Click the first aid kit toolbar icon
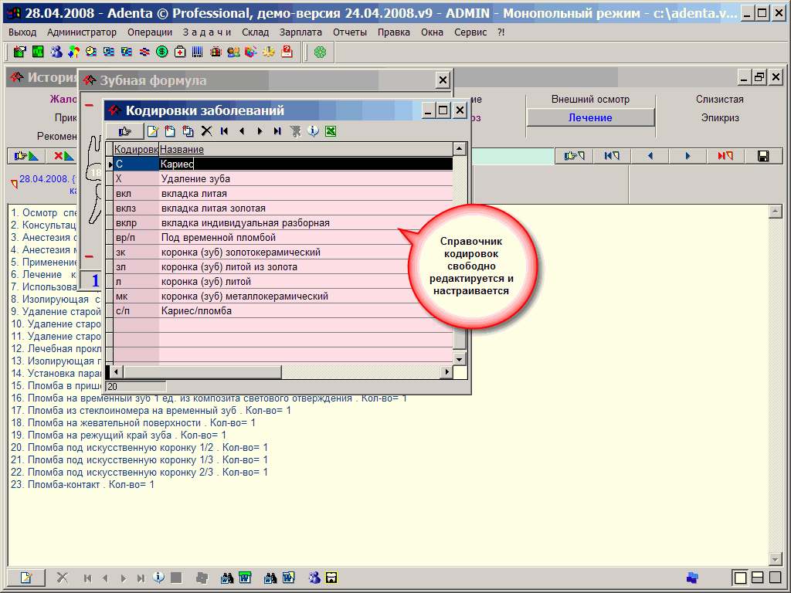The width and height of the screenshot is (791, 593). [x=180, y=52]
